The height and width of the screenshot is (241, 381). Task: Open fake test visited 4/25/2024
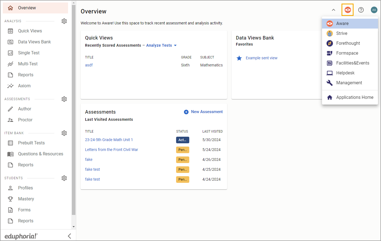92,169
